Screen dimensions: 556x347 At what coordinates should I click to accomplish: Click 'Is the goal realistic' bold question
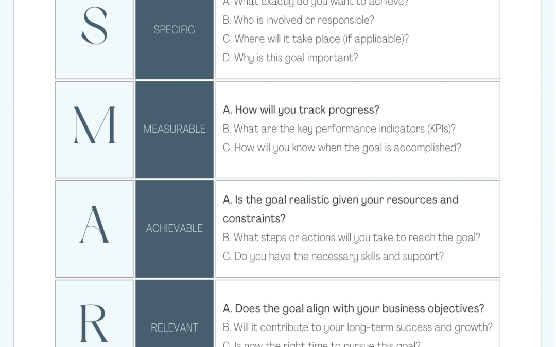point(340,199)
